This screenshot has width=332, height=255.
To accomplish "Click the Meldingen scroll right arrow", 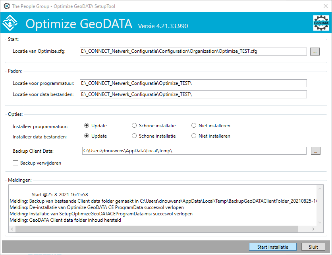I will [313, 229].
